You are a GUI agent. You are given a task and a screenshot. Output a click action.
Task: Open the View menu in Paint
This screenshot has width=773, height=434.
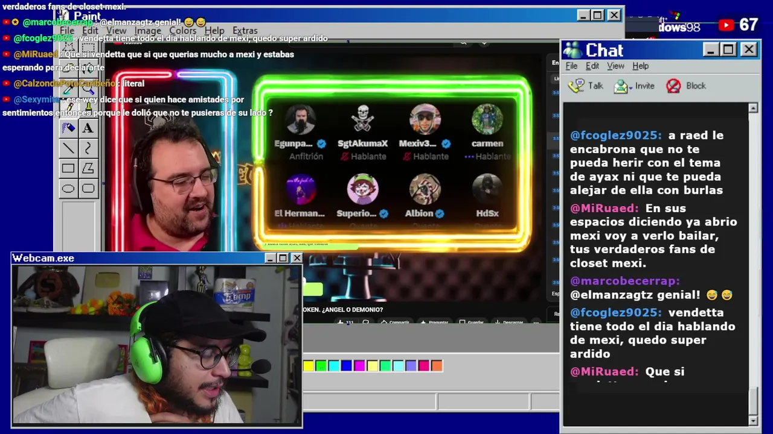pos(116,30)
